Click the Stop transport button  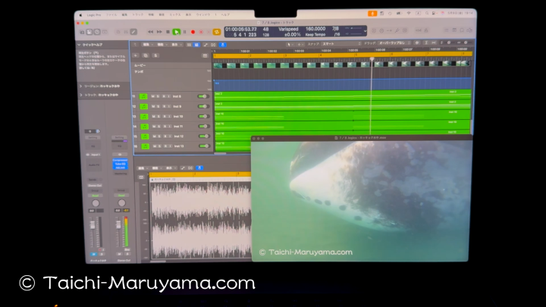click(x=168, y=32)
